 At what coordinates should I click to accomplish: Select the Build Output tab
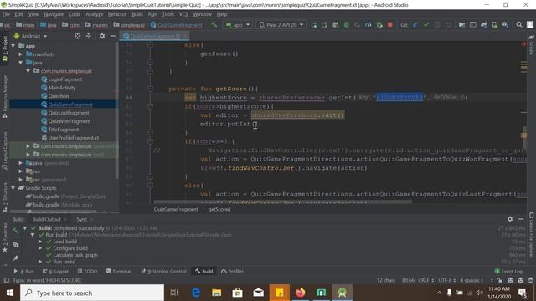point(47,219)
